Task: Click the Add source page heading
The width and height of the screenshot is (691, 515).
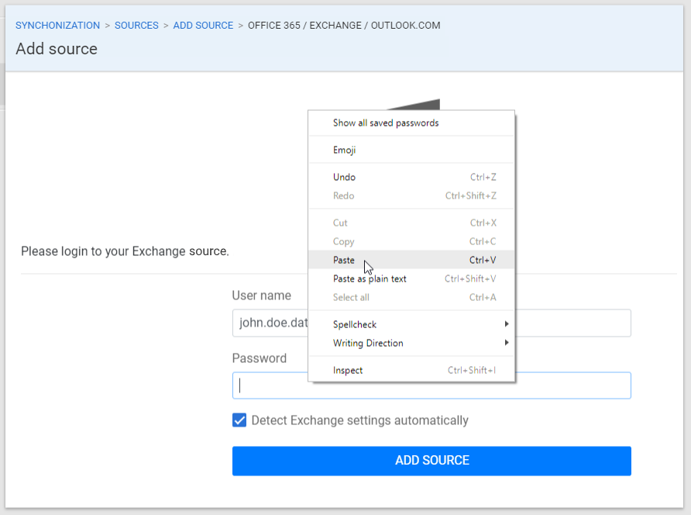Action: pos(57,49)
